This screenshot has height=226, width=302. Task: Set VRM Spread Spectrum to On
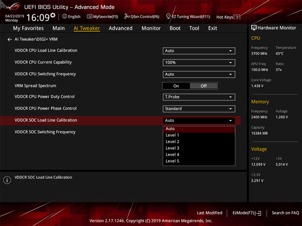[x=176, y=86]
